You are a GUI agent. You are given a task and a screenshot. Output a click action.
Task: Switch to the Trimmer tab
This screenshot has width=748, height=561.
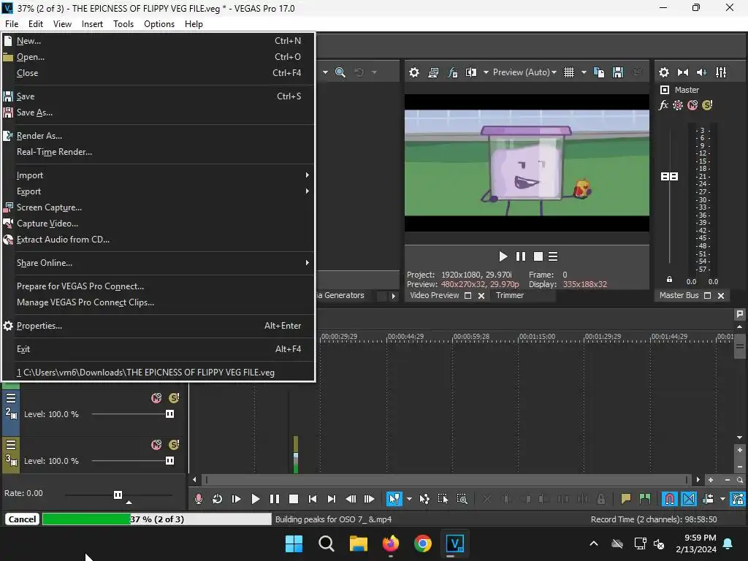pyautogui.click(x=509, y=295)
